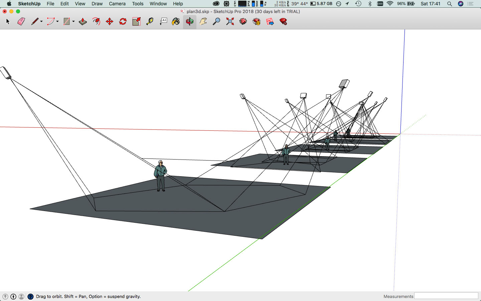The image size is (481, 301).
Task: Select the Select arrow tool
Action: (x=8, y=21)
